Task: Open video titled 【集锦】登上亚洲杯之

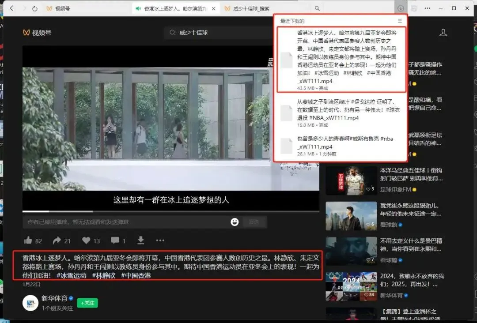Action: (x=408, y=315)
